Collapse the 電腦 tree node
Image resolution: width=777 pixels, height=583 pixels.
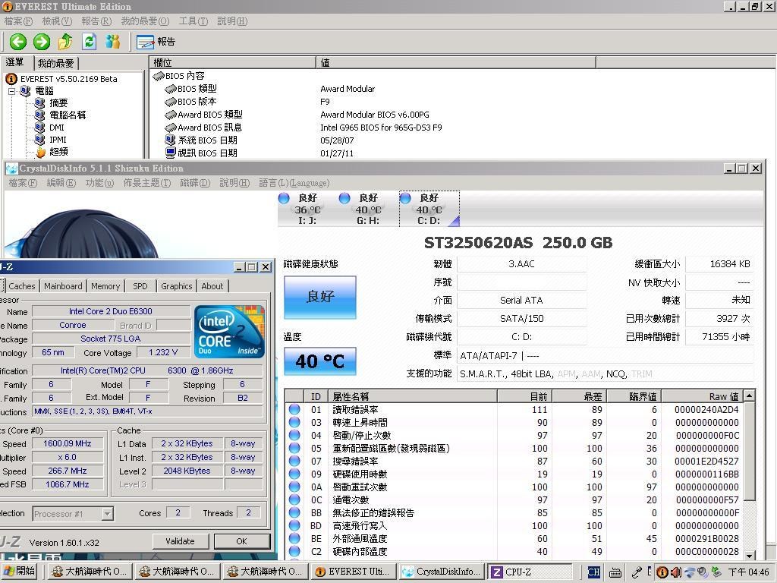tap(12, 91)
